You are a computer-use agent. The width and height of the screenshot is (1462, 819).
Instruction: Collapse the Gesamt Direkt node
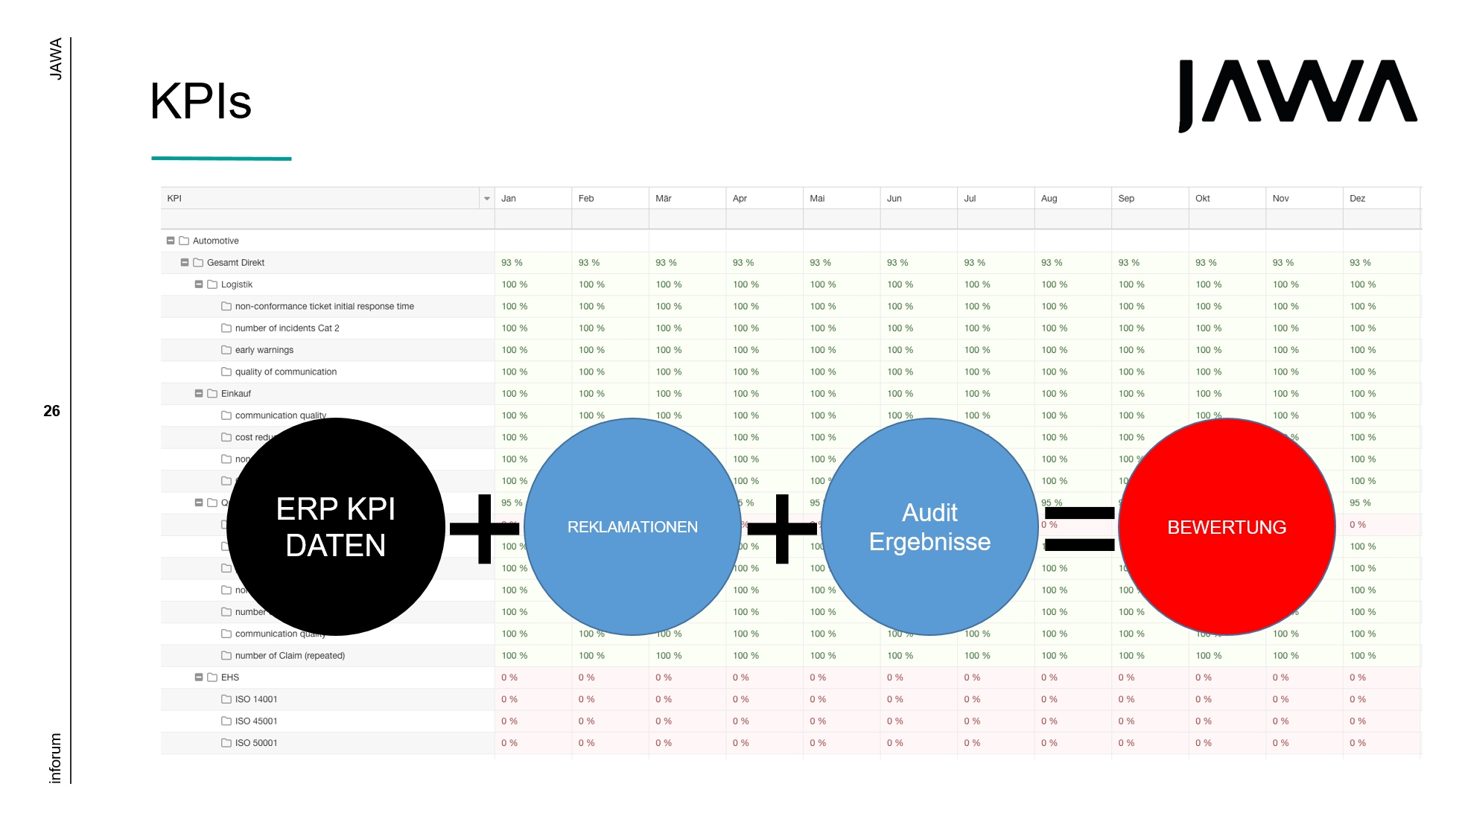click(x=185, y=263)
